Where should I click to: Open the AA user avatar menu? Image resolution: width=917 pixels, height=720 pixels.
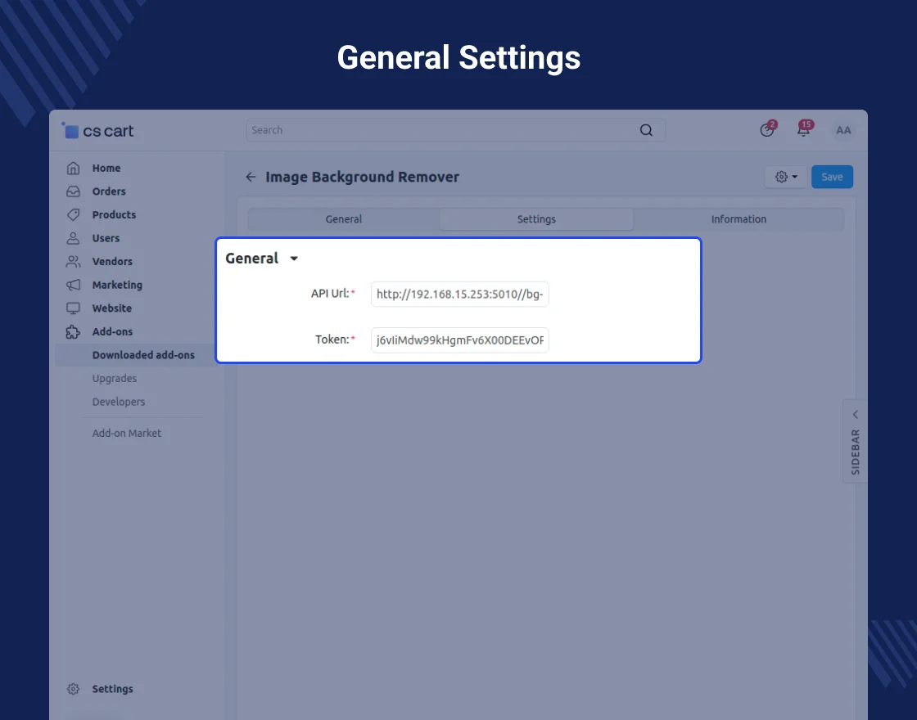(x=843, y=130)
